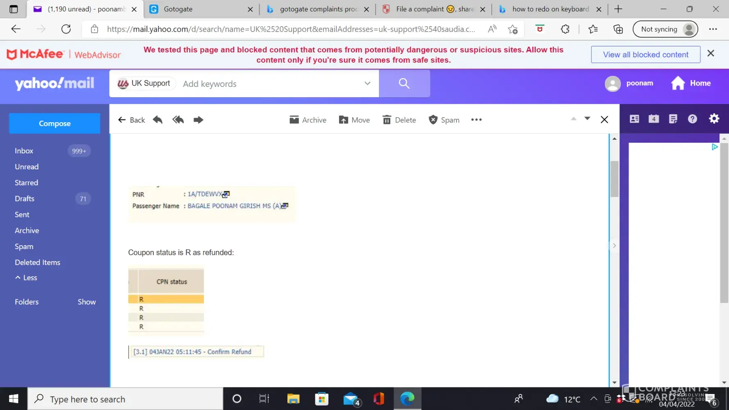This screenshot has height=410, width=729.
Task: Mark the email as Spam
Action: point(444,120)
